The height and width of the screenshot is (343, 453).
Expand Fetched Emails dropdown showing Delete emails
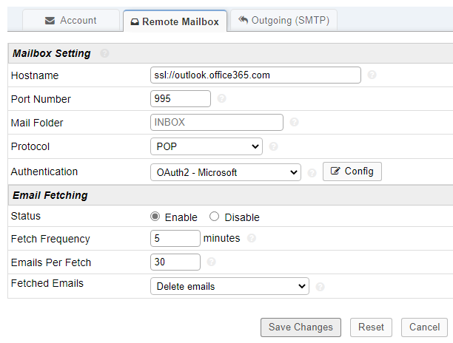tap(229, 286)
